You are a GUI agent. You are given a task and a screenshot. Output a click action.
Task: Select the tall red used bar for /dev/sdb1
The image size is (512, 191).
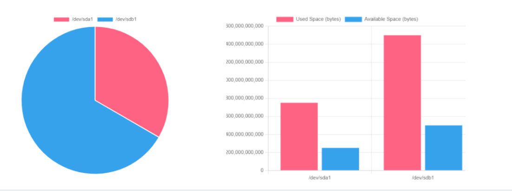point(402,102)
